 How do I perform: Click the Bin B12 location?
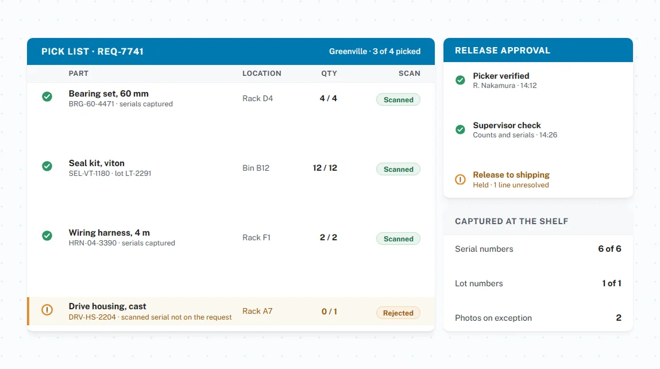click(256, 168)
